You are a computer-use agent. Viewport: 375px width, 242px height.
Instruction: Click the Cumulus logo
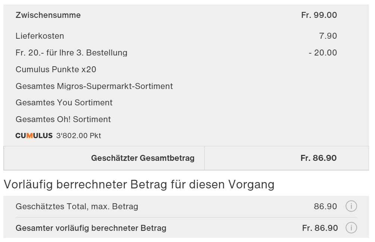coord(34,136)
